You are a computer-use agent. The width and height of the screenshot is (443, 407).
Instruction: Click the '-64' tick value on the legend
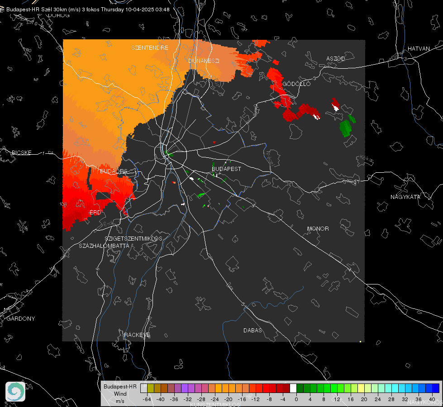[x=147, y=399]
